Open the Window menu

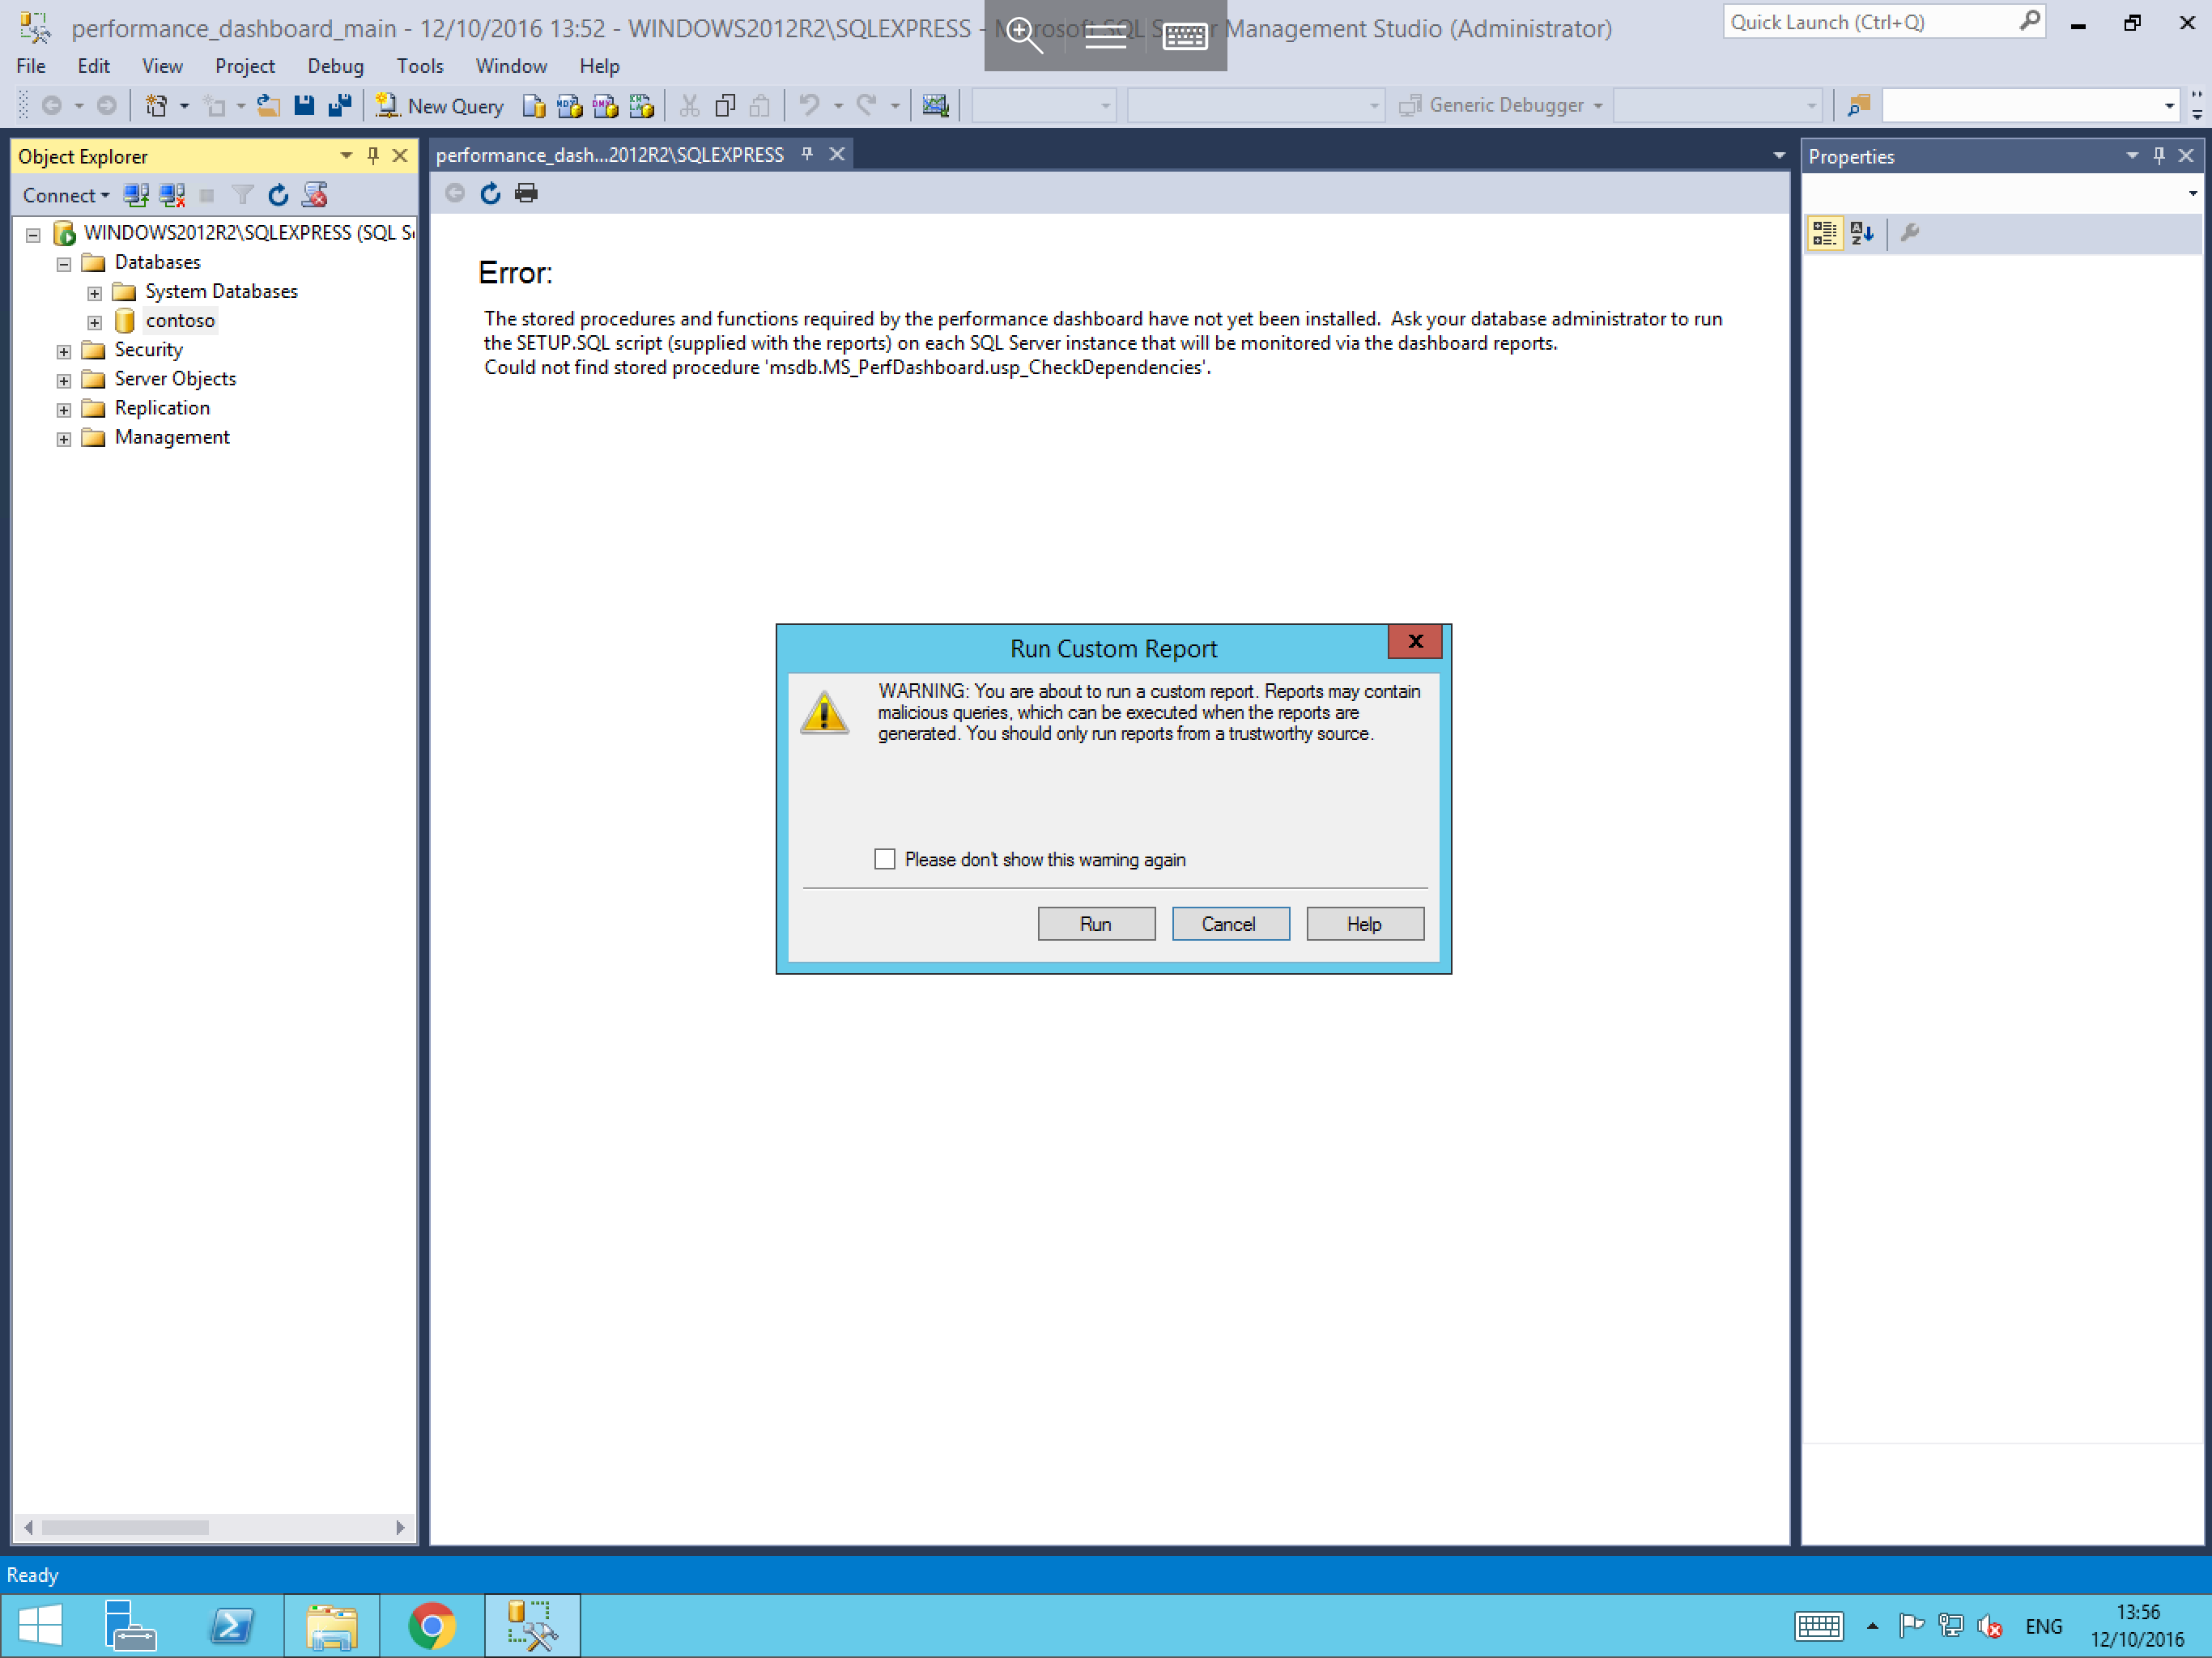tap(511, 66)
